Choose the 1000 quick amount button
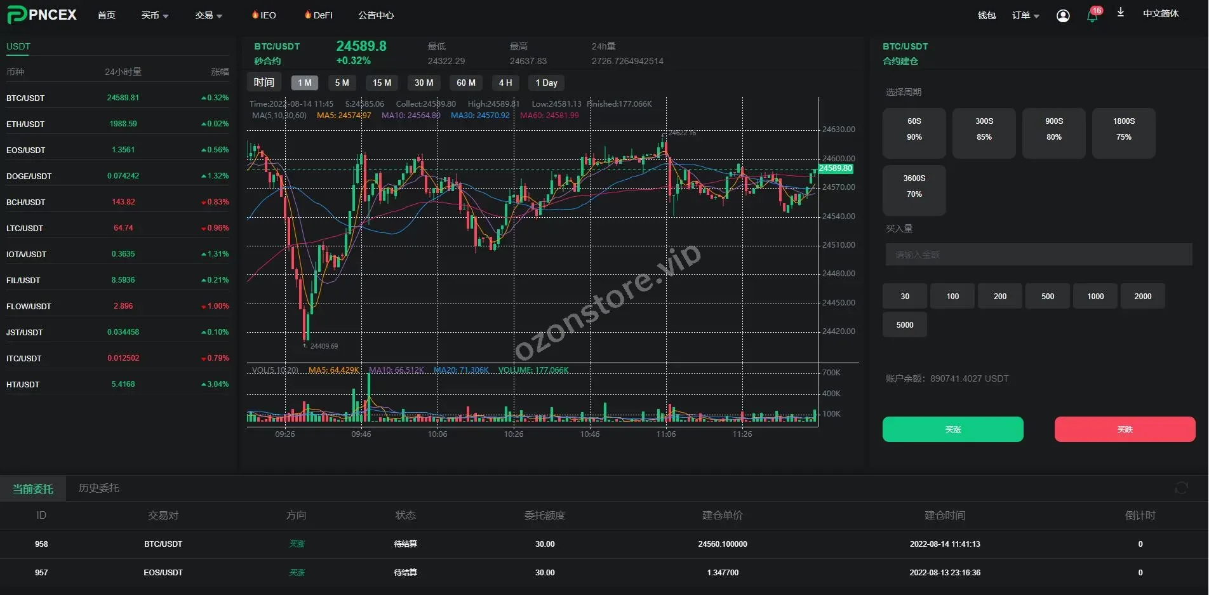 pyautogui.click(x=1095, y=296)
